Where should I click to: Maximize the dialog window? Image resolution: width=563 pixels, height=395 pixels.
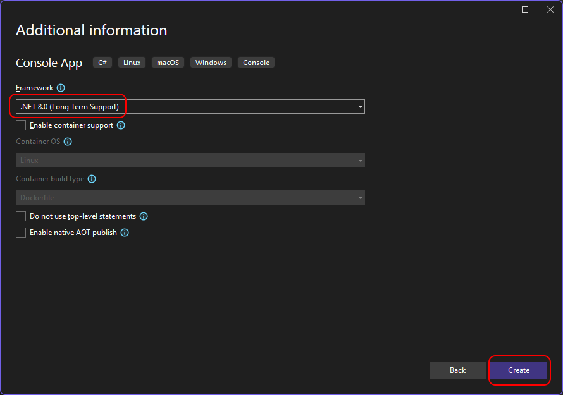click(524, 9)
